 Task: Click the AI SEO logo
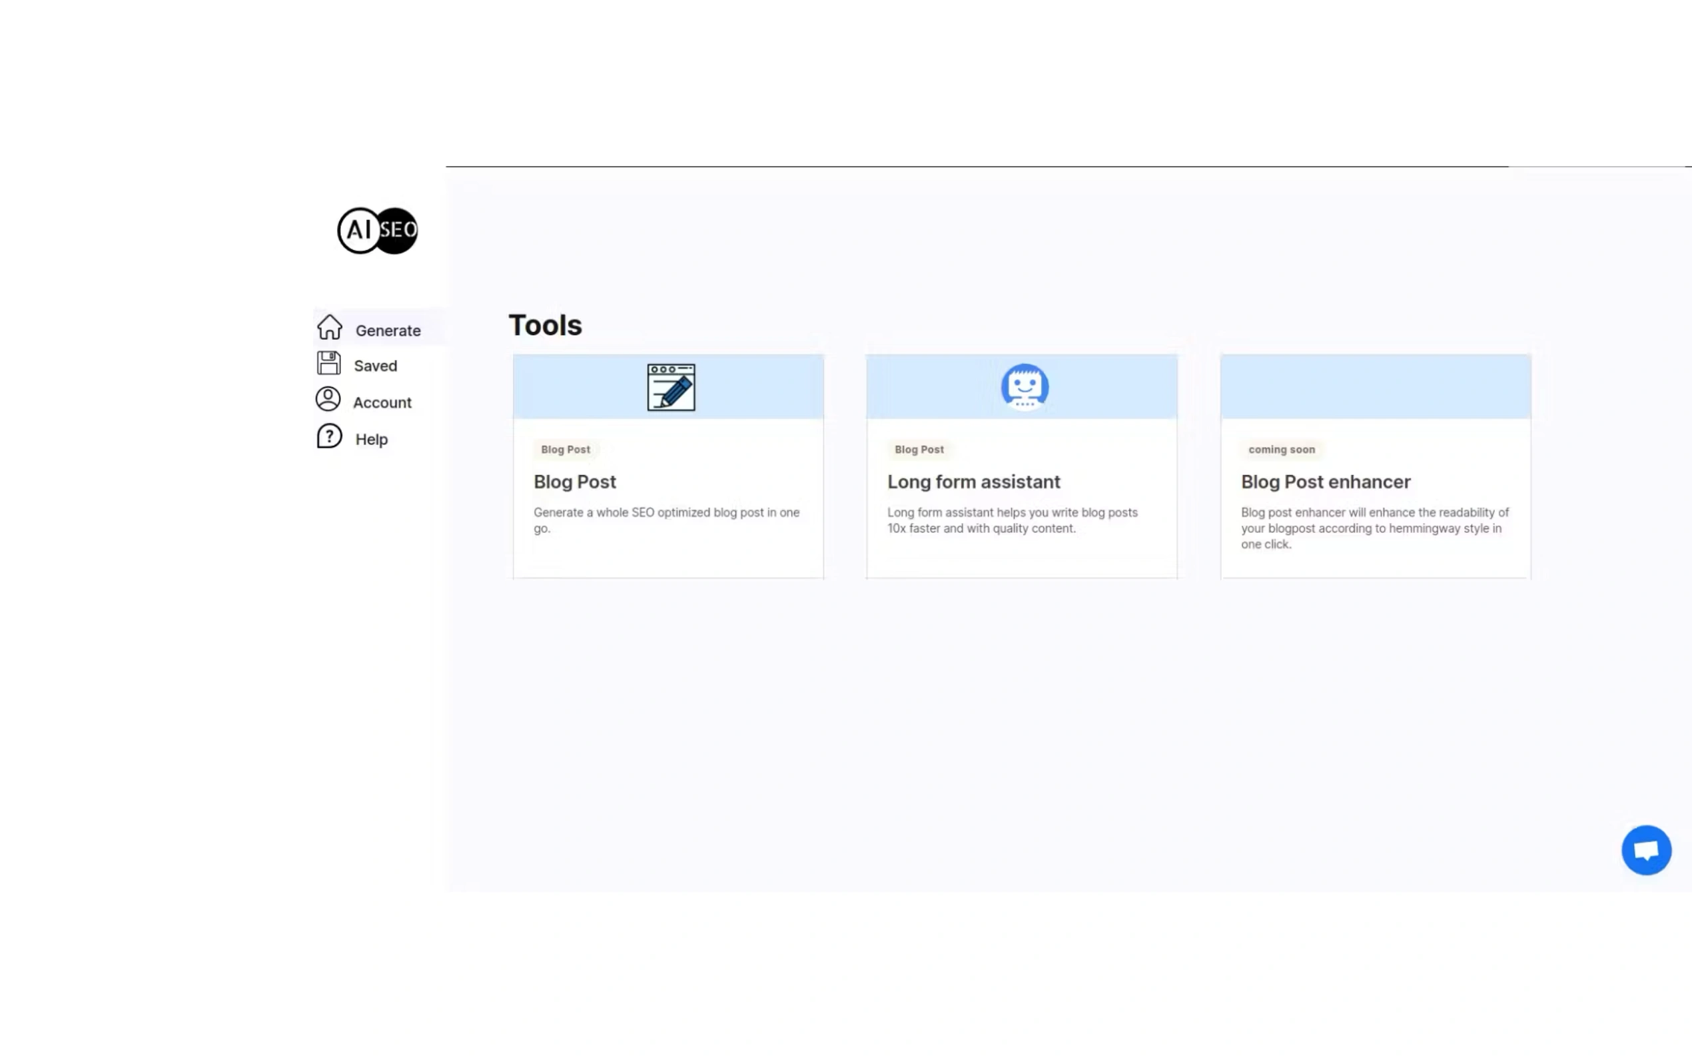coord(377,231)
